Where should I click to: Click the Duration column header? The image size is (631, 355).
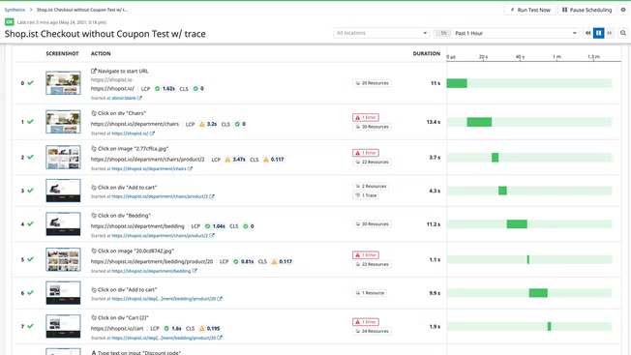(427, 53)
